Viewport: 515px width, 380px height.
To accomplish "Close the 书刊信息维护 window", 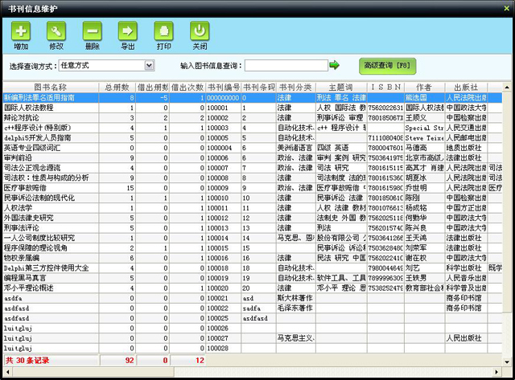I will click(505, 6).
